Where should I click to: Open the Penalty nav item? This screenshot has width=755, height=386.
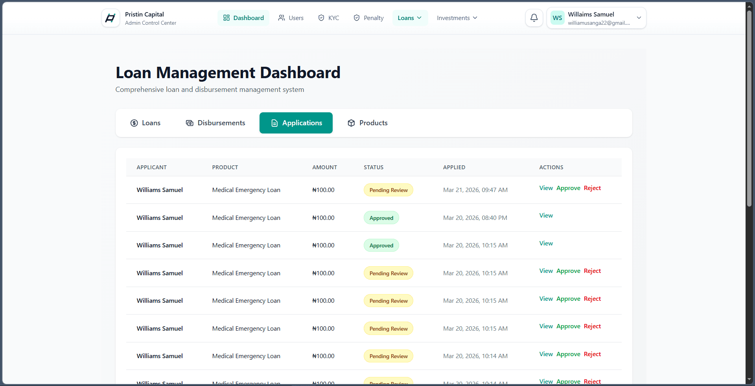click(368, 18)
